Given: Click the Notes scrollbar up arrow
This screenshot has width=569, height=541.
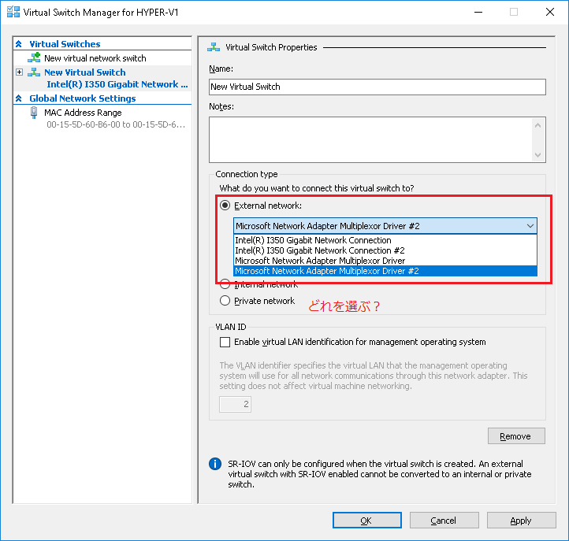Looking at the screenshot, I should 537,125.
